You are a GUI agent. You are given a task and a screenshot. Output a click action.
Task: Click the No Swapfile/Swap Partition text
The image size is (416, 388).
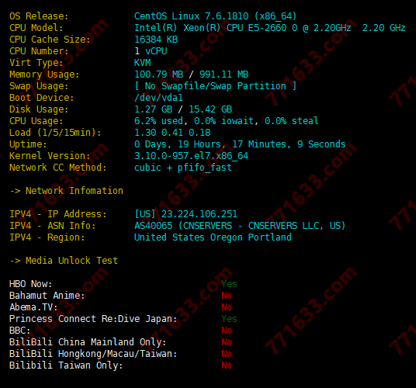pyautogui.click(x=215, y=86)
